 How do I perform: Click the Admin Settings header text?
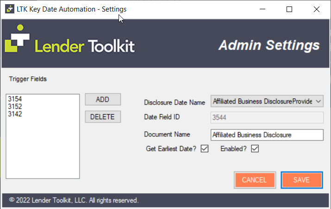tap(269, 45)
